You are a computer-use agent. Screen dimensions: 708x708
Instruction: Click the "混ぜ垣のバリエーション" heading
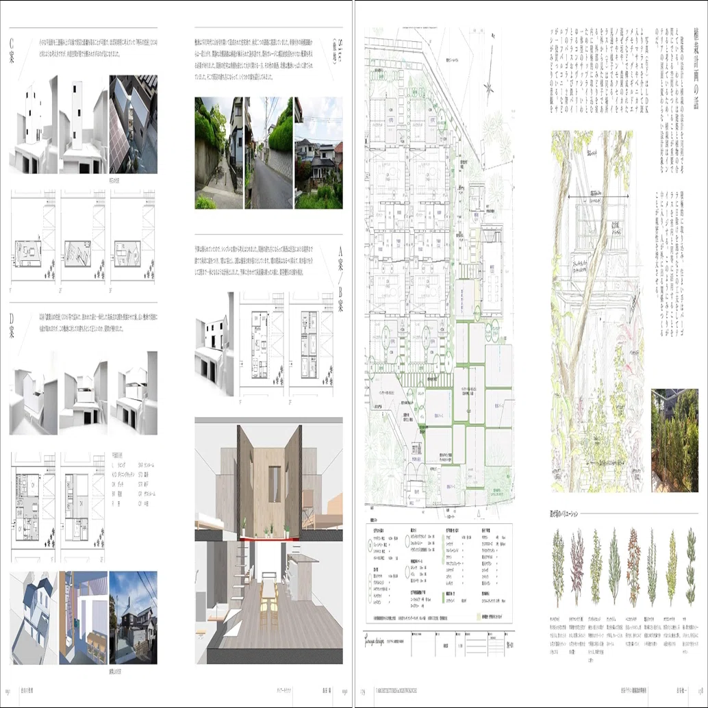point(564,514)
